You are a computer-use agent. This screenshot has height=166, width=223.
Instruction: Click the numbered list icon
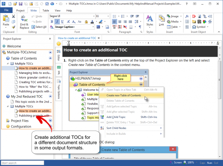click(123, 16)
